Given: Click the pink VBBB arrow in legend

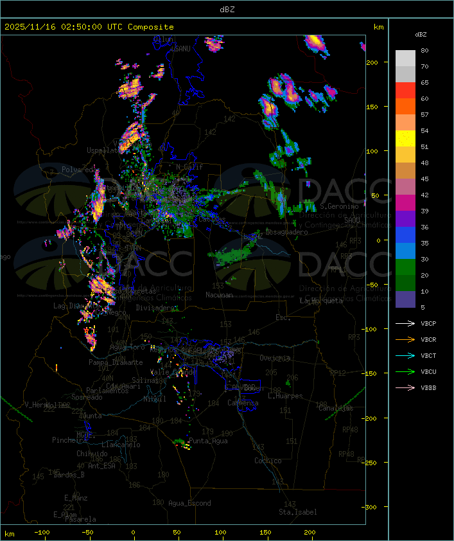Looking at the screenshot, I should point(405,388).
